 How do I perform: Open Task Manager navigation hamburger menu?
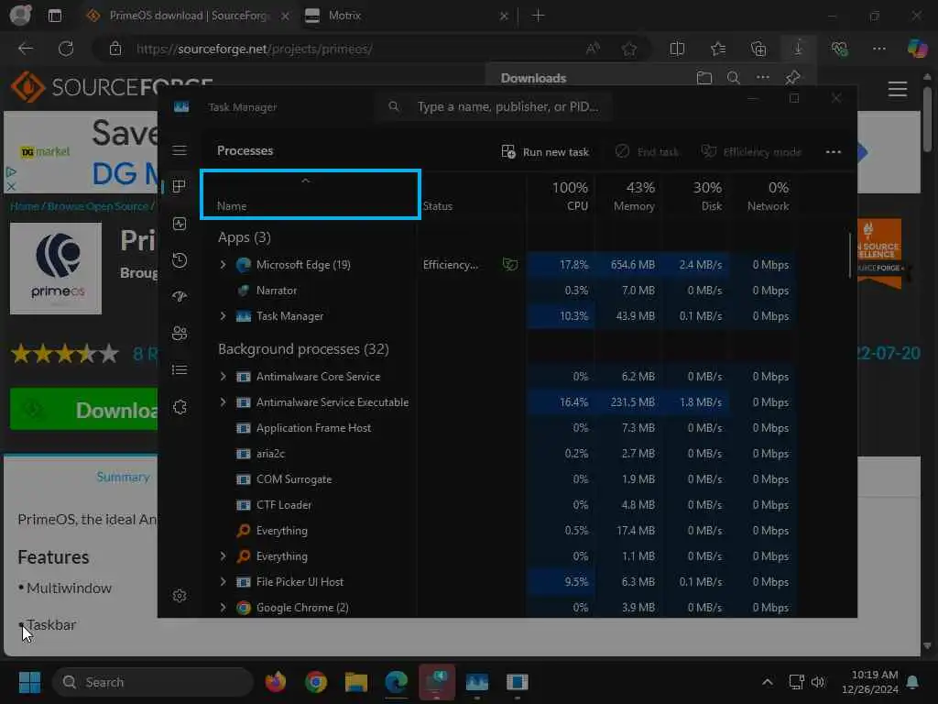180,150
